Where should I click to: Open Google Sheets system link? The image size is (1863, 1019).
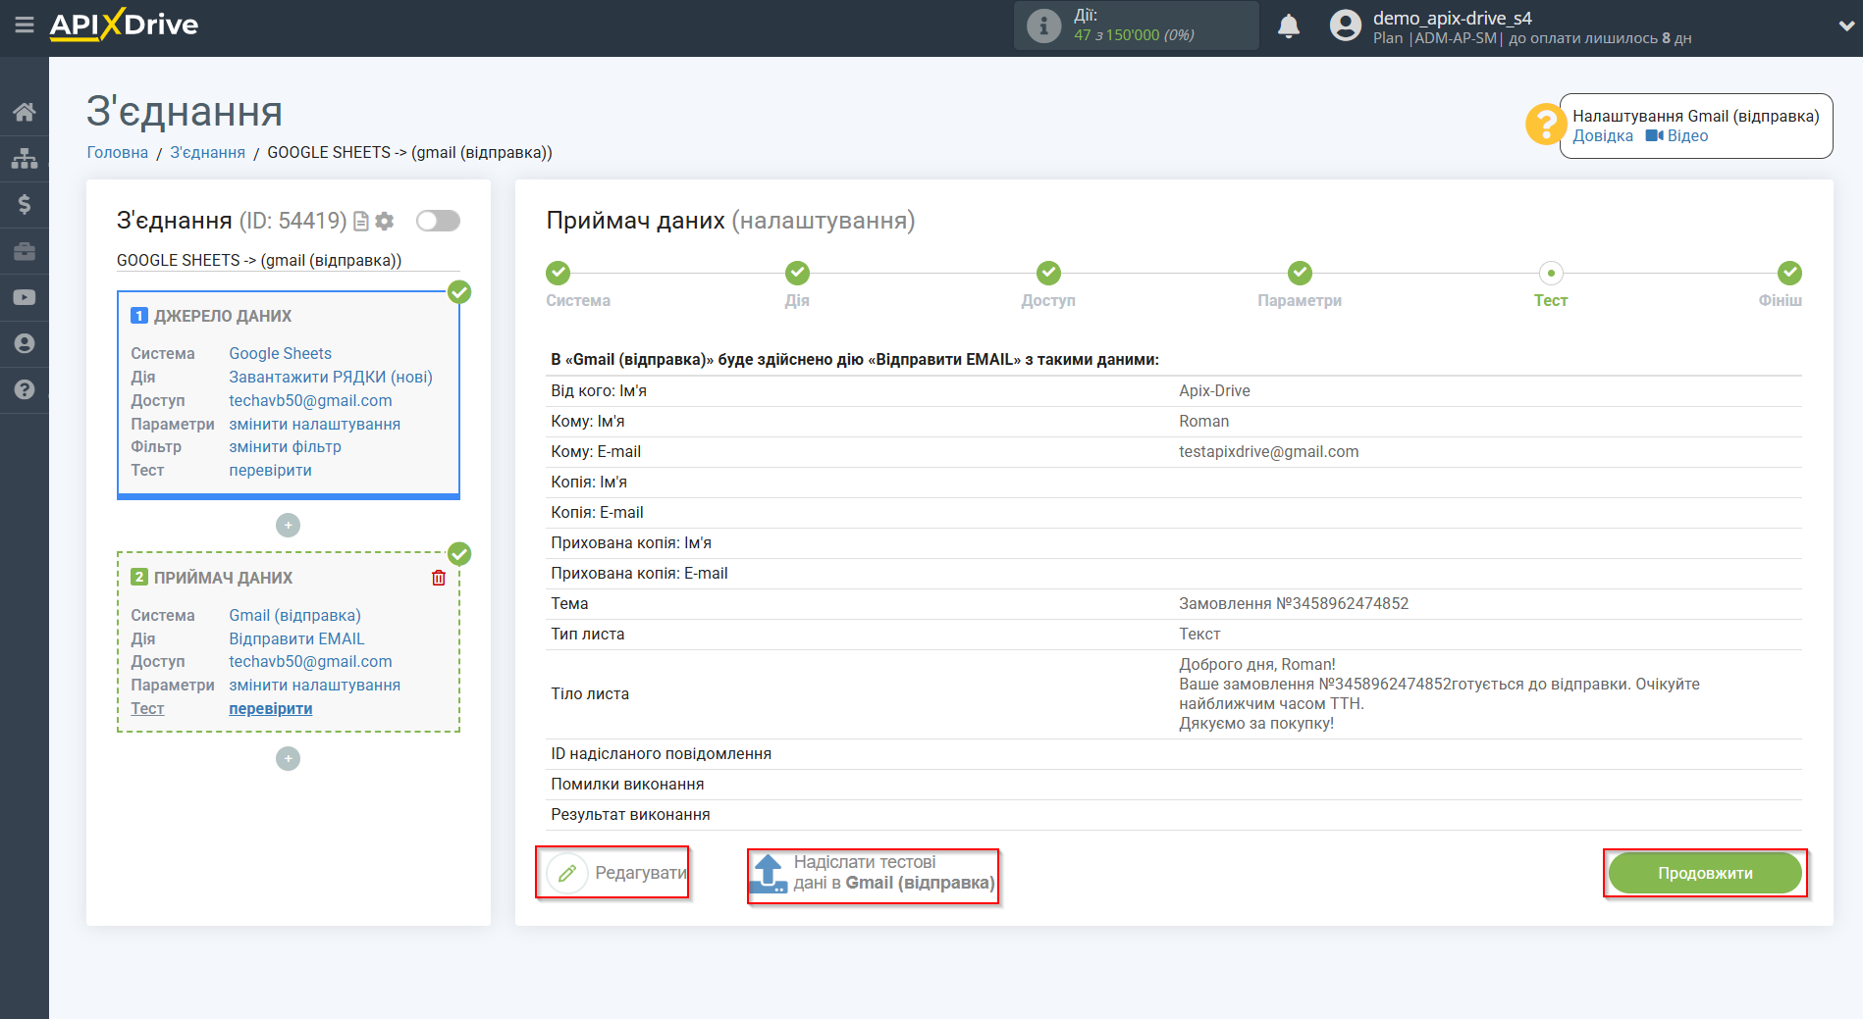click(x=280, y=353)
